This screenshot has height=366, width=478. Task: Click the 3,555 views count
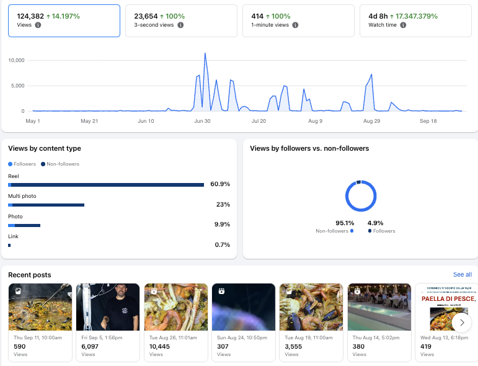click(x=293, y=347)
